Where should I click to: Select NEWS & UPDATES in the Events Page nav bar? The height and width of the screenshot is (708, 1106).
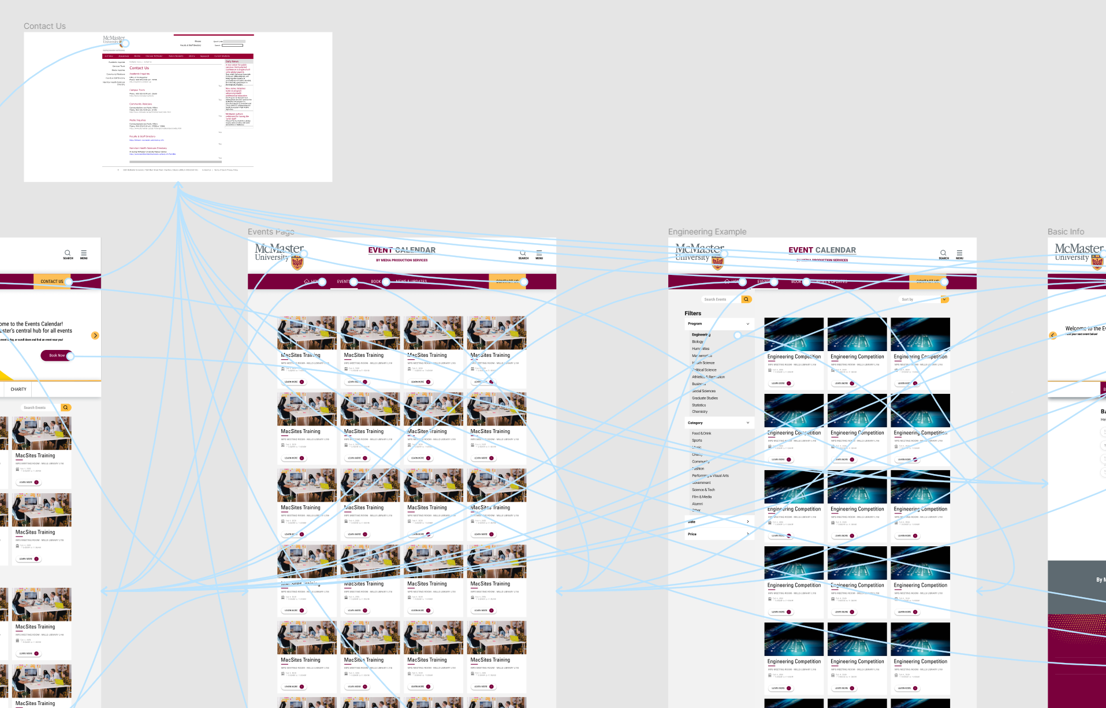coord(411,282)
